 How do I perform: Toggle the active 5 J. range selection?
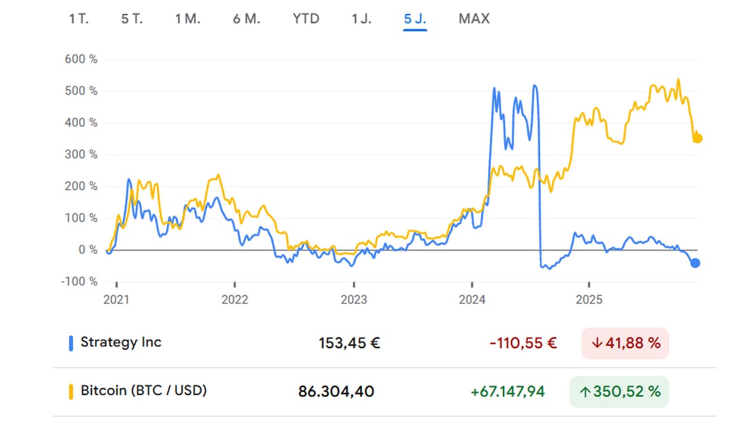[415, 18]
